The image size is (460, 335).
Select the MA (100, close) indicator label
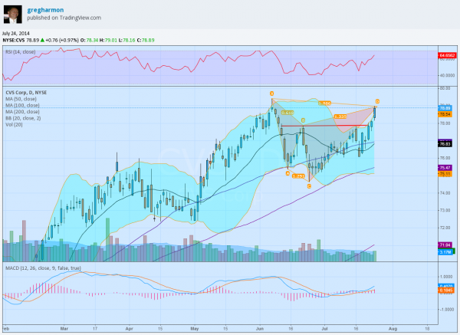(22, 105)
